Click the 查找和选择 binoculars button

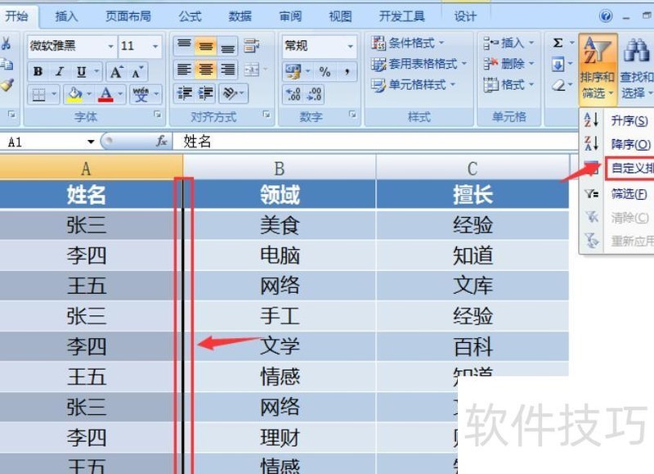click(637, 69)
